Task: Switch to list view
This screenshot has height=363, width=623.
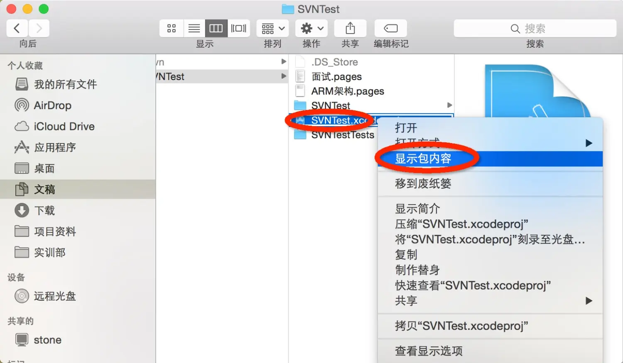Action: (194, 28)
